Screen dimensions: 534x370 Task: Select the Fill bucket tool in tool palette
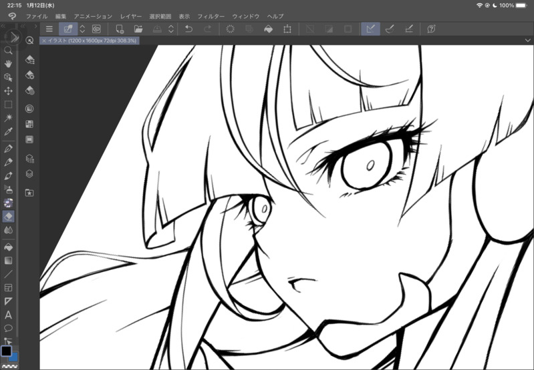point(8,247)
